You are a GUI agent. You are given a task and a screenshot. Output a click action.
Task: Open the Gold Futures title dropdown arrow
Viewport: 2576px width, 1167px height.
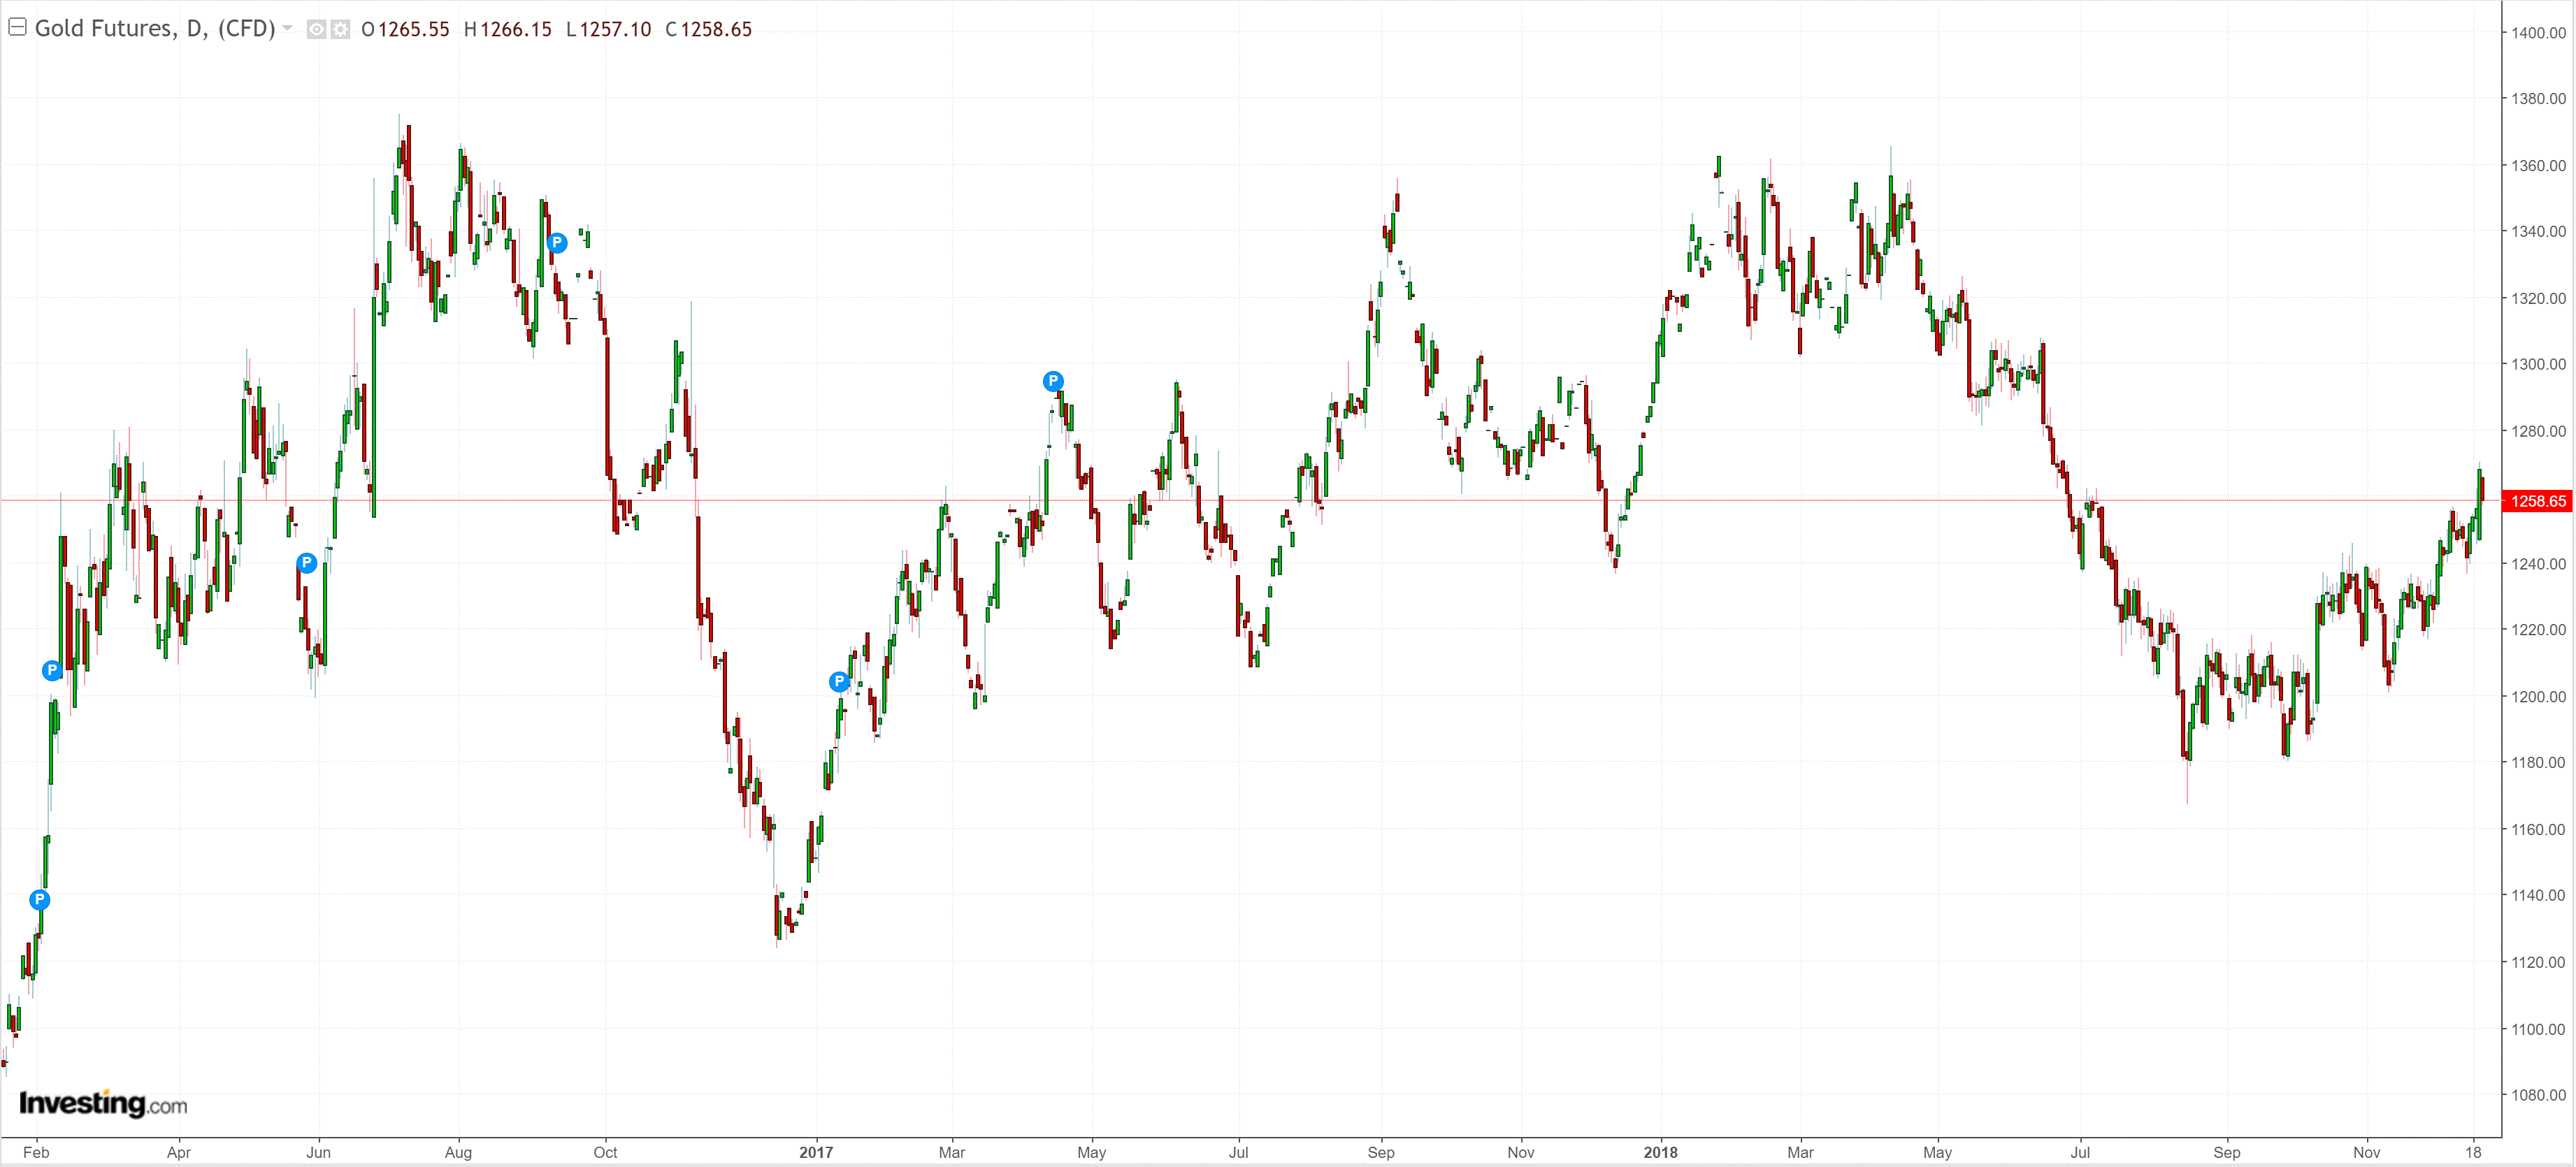[288, 28]
